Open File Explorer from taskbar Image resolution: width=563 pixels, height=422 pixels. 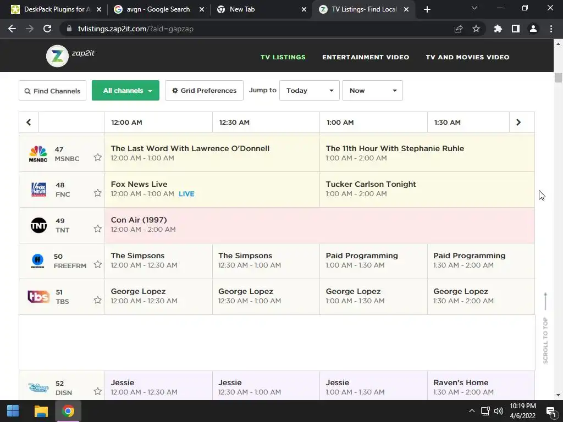[41, 411]
